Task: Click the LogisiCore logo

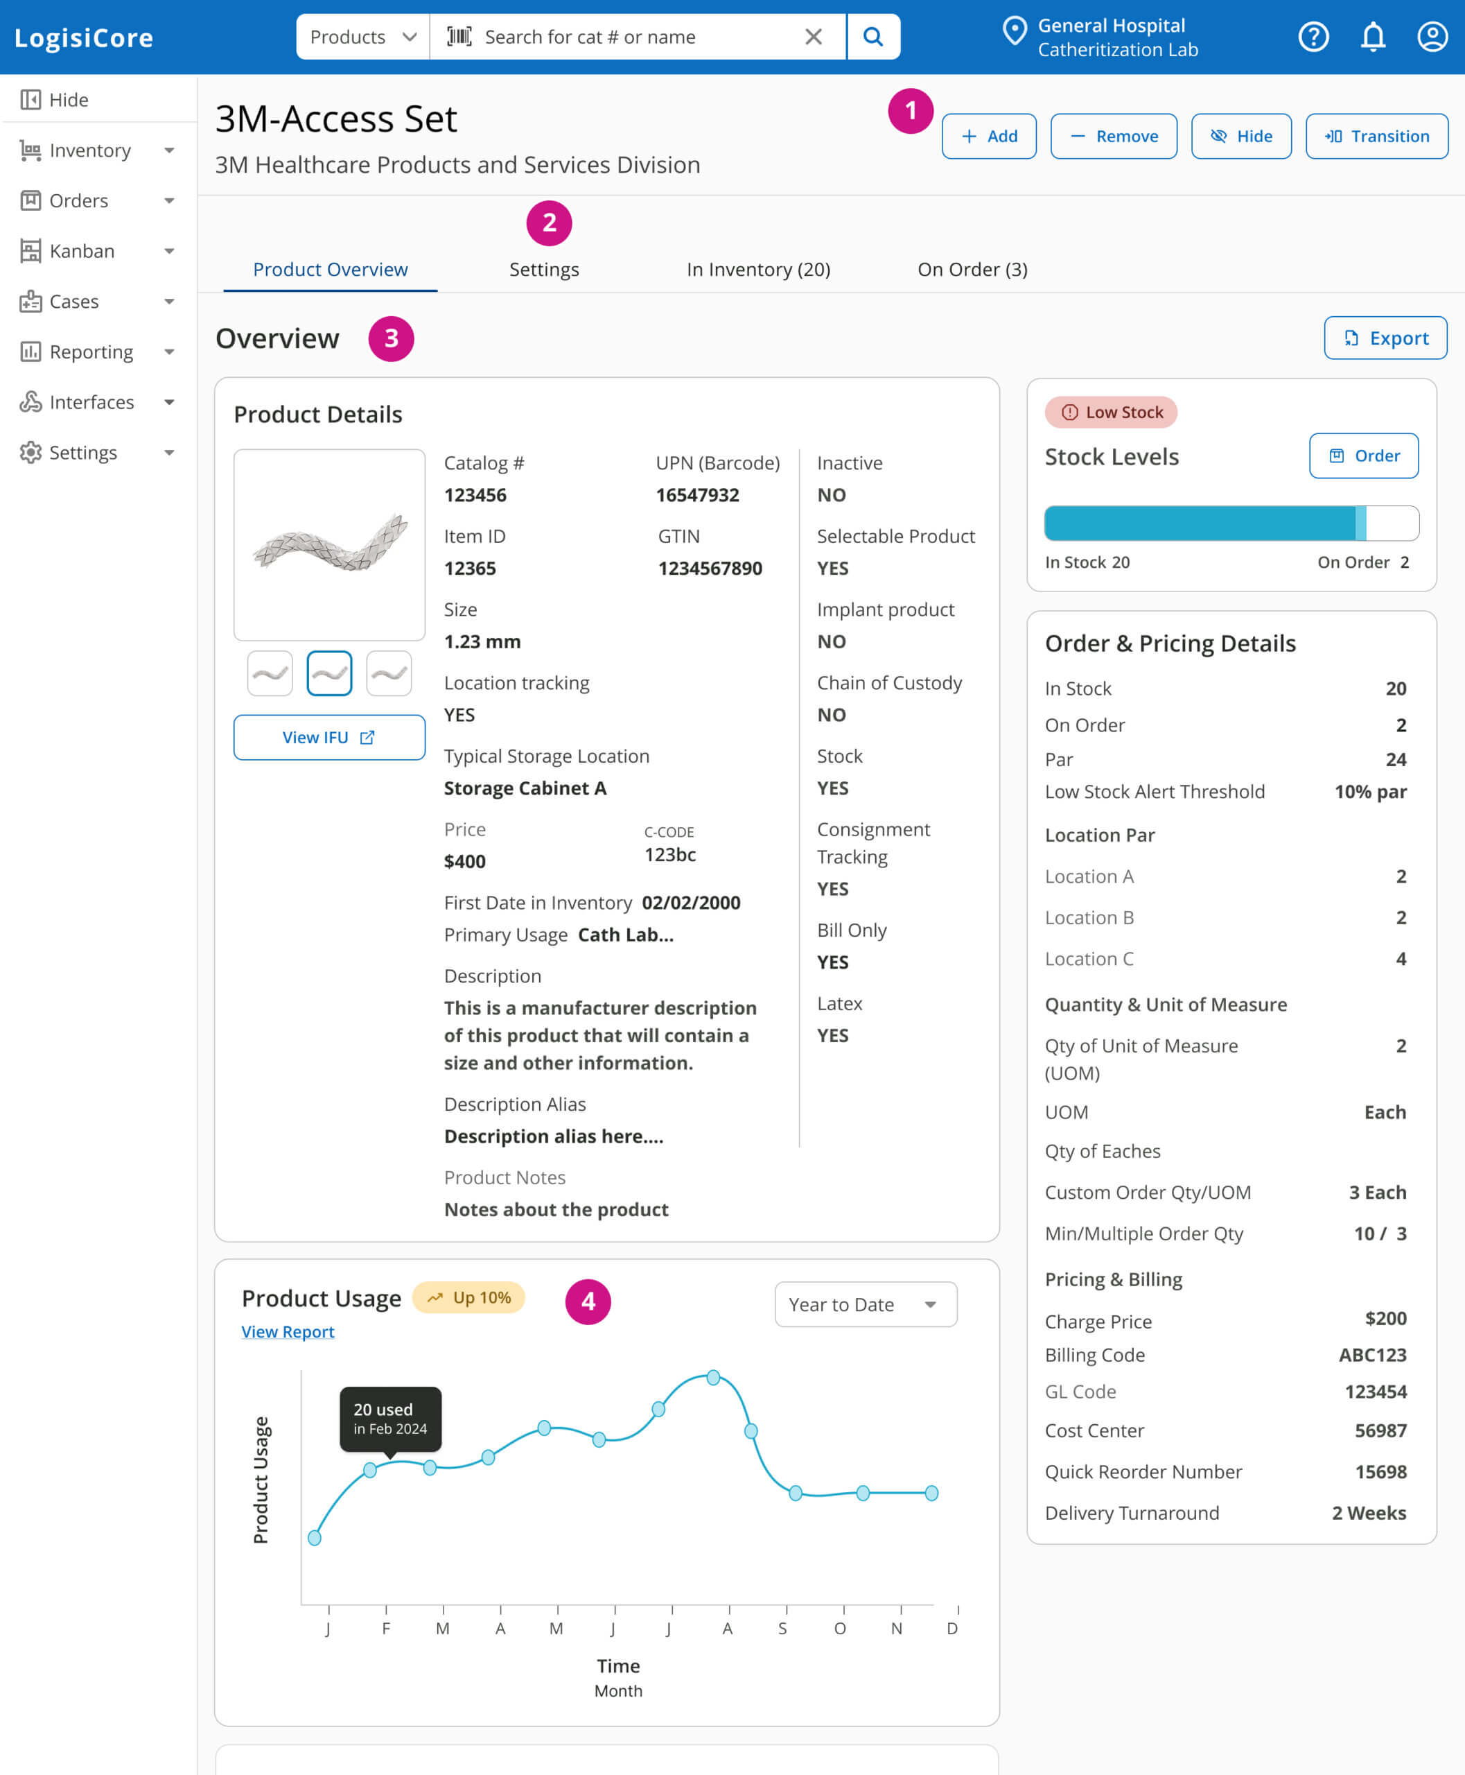Action: tap(84, 37)
